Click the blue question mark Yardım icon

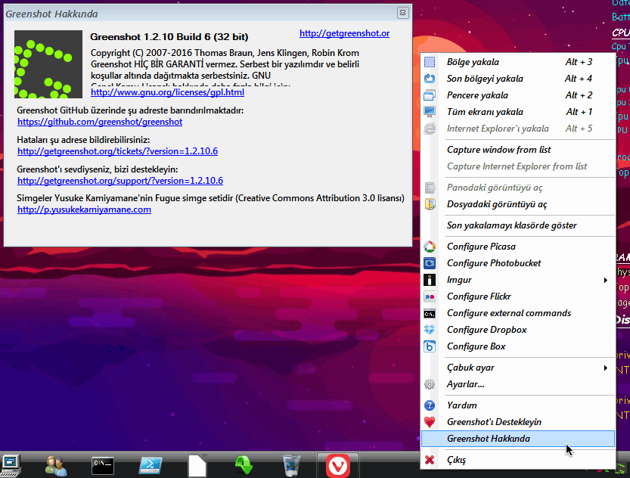[430, 405]
